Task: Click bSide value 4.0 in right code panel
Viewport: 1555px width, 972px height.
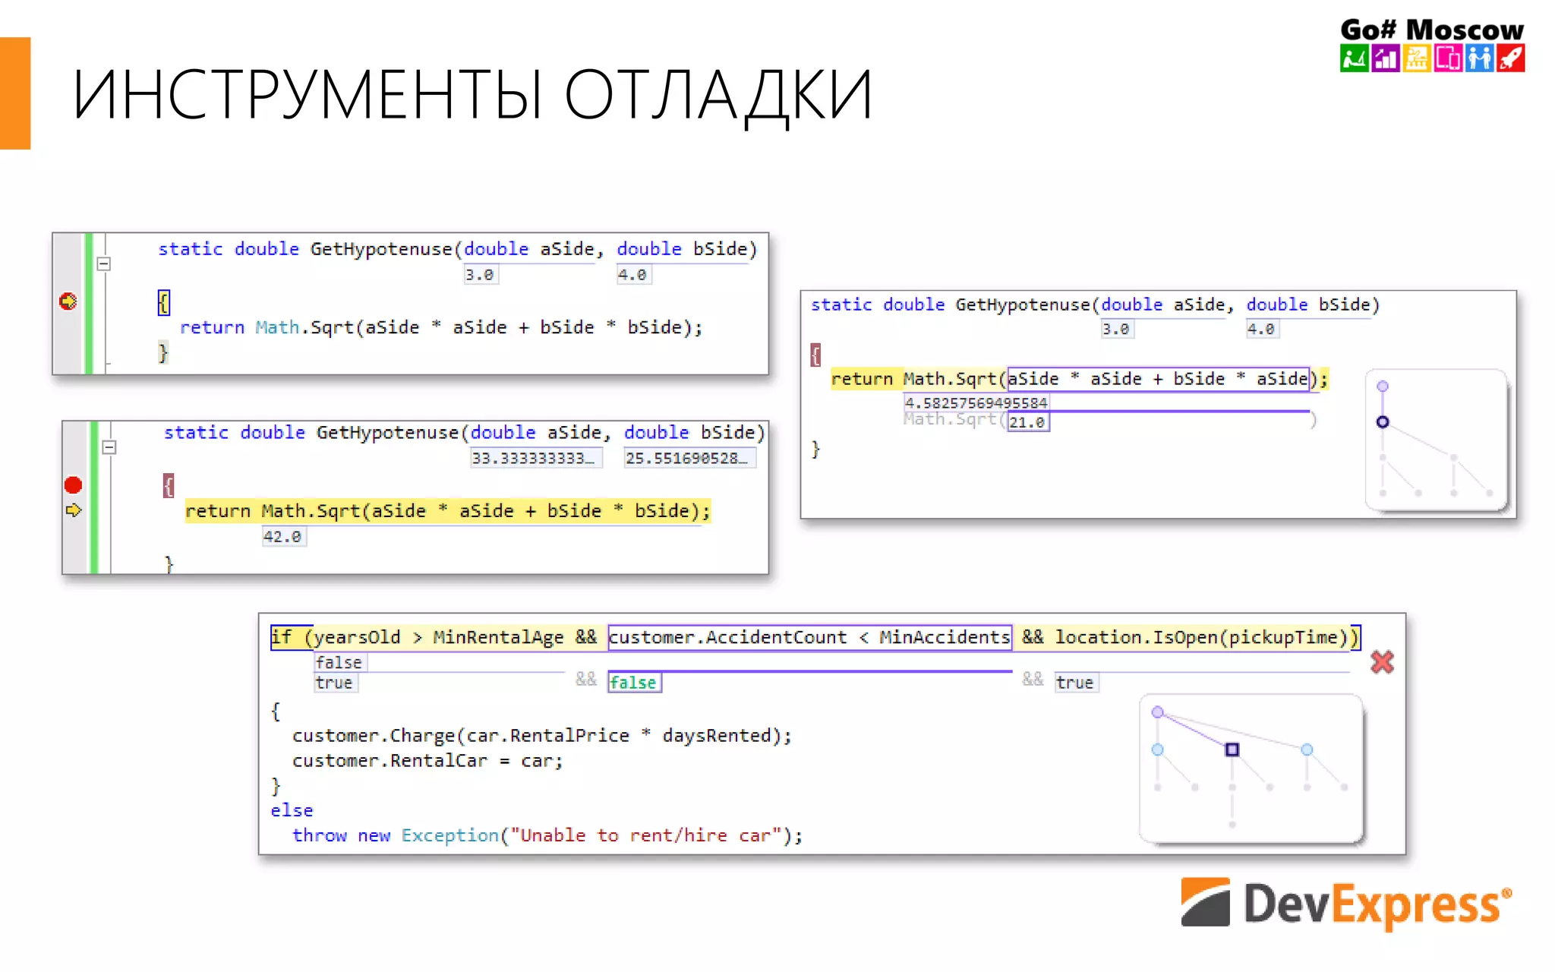Action: (1261, 329)
